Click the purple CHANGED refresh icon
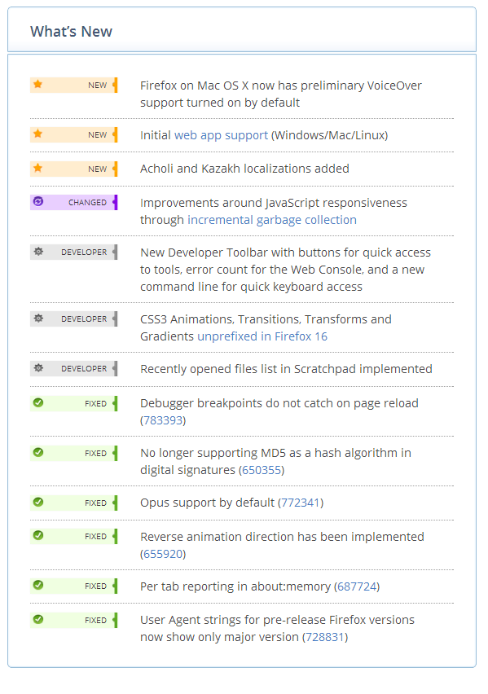488x694 pixels. pos(38,202)
